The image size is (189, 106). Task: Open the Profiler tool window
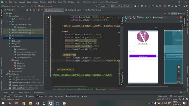tap(59, 96)
